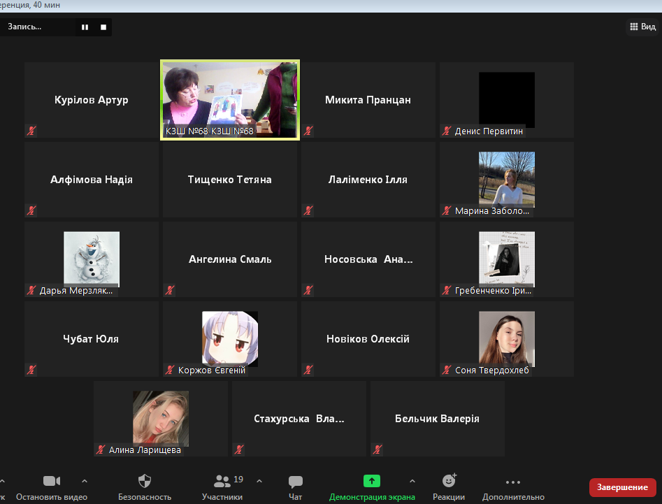The image size is (662, 504).
Task: Click the Стахурська Вла... name text
Action: pos(299,419)
